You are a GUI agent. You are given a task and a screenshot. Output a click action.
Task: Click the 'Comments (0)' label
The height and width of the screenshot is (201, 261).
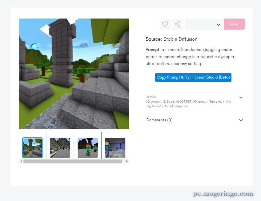(x=159, y=120)
